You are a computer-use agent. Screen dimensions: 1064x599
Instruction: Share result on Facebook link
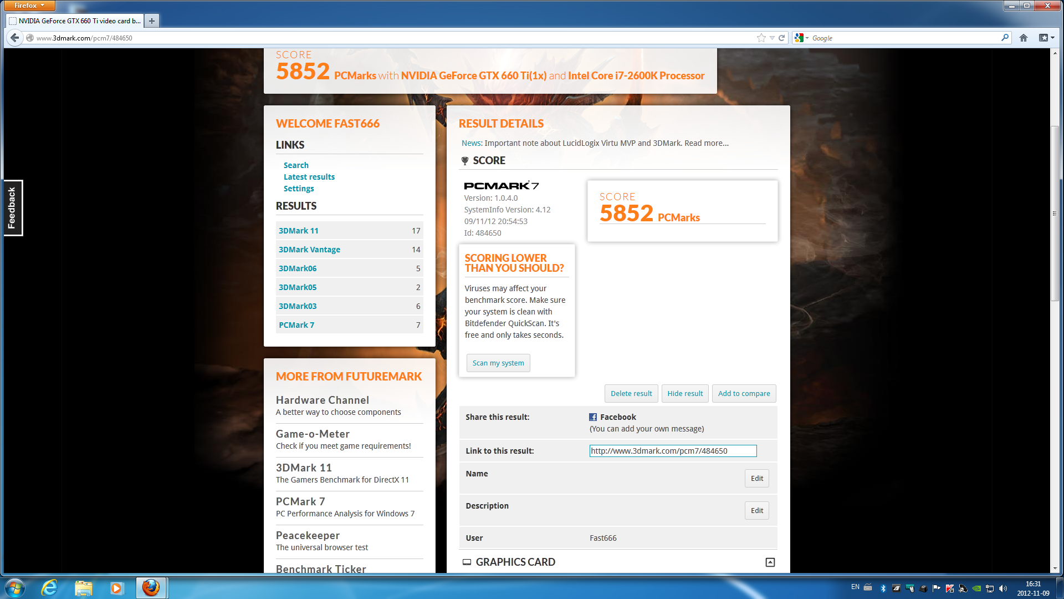[618, 417]
